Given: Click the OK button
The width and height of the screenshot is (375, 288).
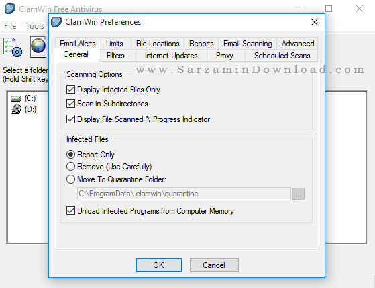Looking at the screenshot, I should (x=159, y=265).
